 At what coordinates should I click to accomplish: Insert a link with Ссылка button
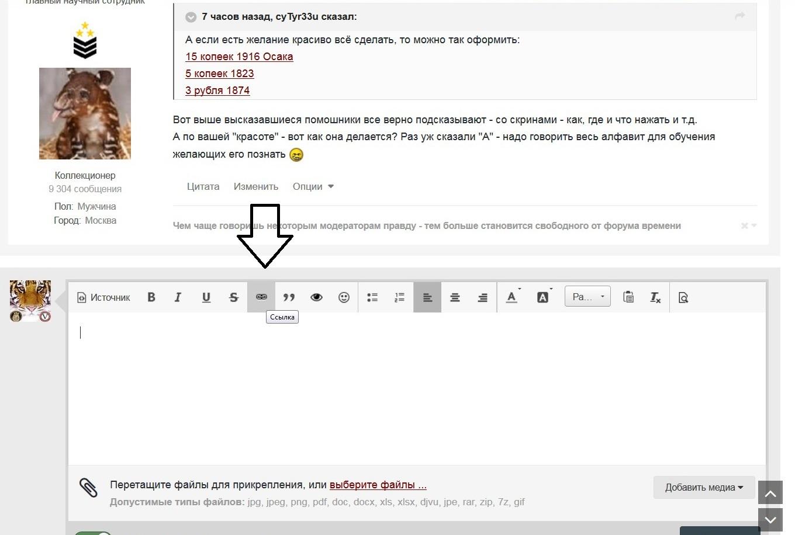pos(261,297)
